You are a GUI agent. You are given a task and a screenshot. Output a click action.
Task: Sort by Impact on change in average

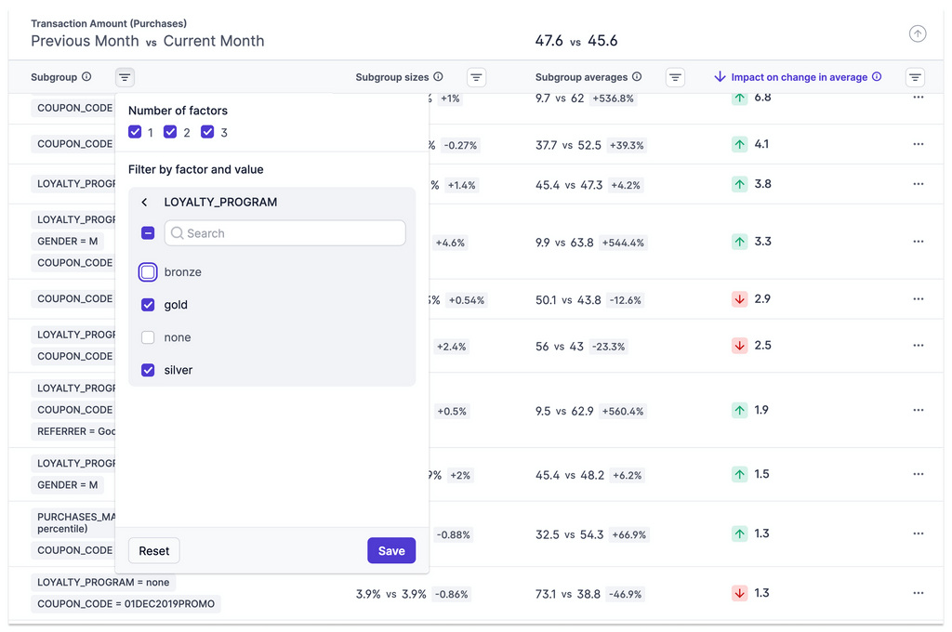pyautogui.click(x=799, y=77)
